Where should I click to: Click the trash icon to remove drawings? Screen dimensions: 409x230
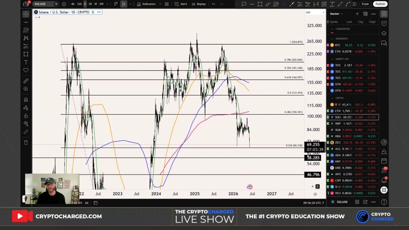pyautogui.click(x=26, y=142)
